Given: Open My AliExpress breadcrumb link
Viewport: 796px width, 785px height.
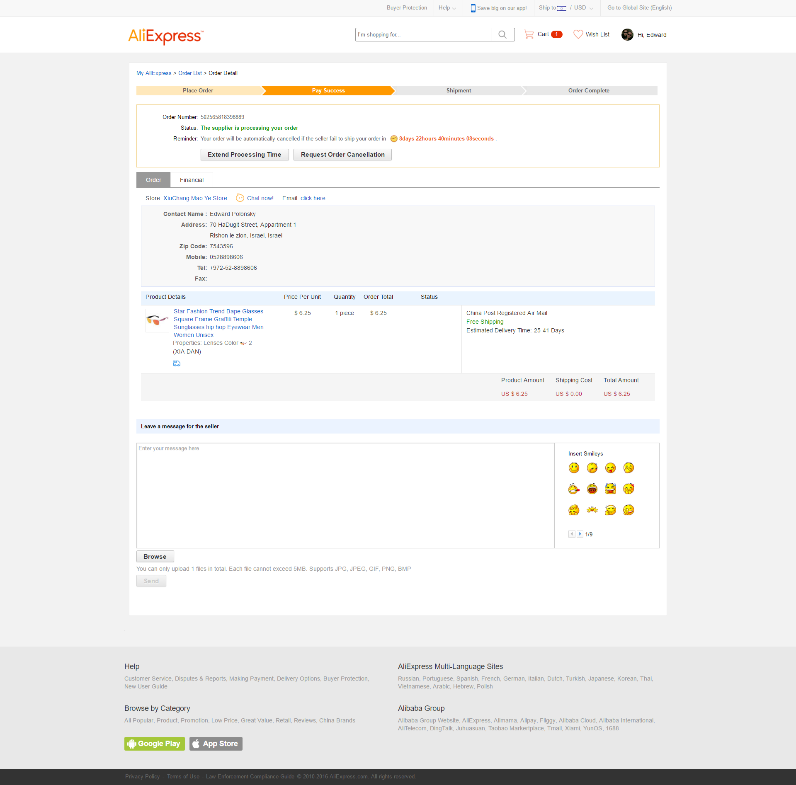Looking at the screenshot, I should (x=154, y=73).
